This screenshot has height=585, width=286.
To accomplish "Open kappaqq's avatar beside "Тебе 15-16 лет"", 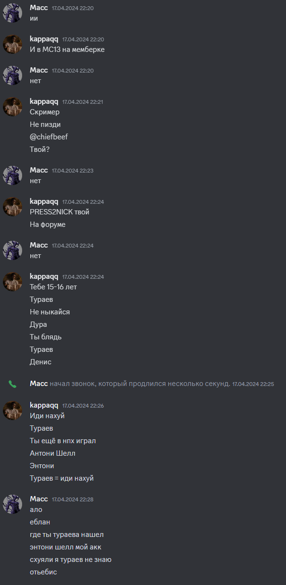I will point(12,282).
